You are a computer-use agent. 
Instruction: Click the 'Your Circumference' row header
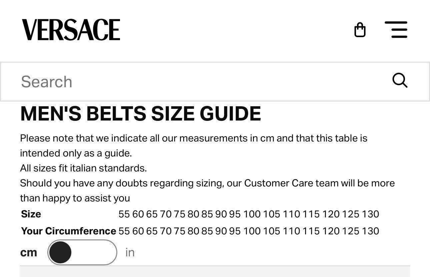(x=68, y=231)
